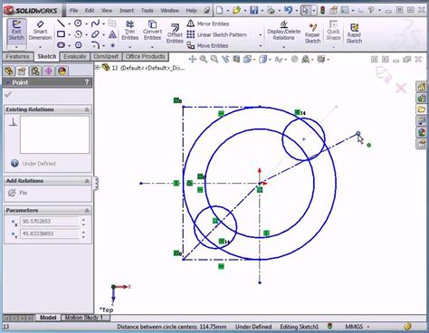
Task: Click the Trim Entities tool
Action: coord(129,31)
